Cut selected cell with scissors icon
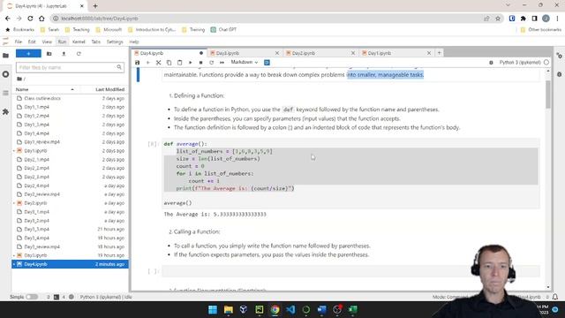The height and width of the screenshot is (318, 565). [x=158, y=63]
